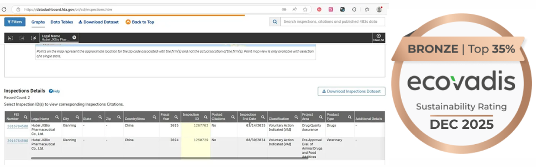536x167 pixels.
Task: Open search for the Inspection ID column
Action: pyautogui.click(x=206, y=117)
